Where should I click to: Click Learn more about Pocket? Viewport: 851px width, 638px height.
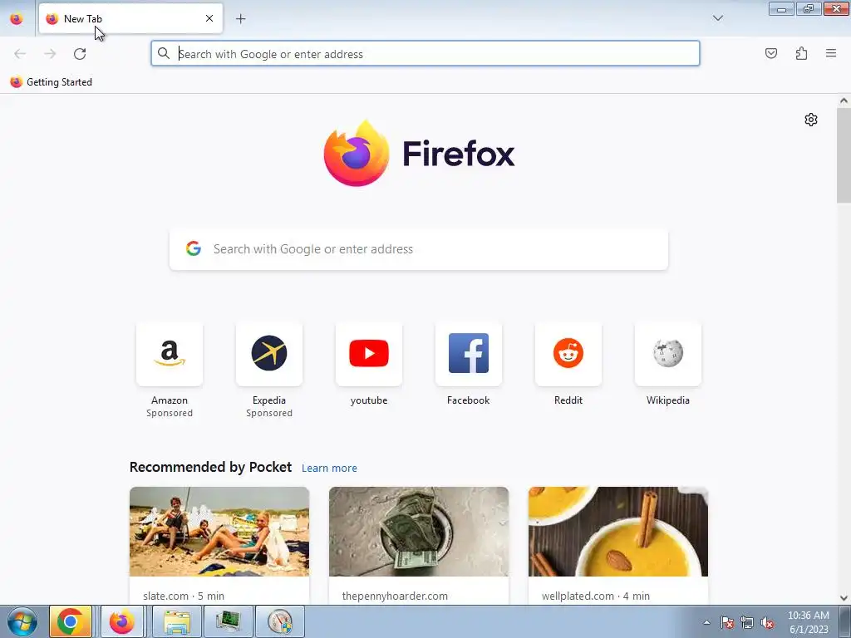[x=329, y=469]
